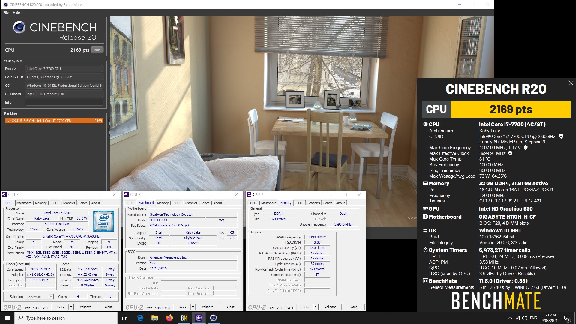This screenshot has width=576, height=324.
Task: Click the CPU-Z Memory window title icon
Action: coord(249,195)
